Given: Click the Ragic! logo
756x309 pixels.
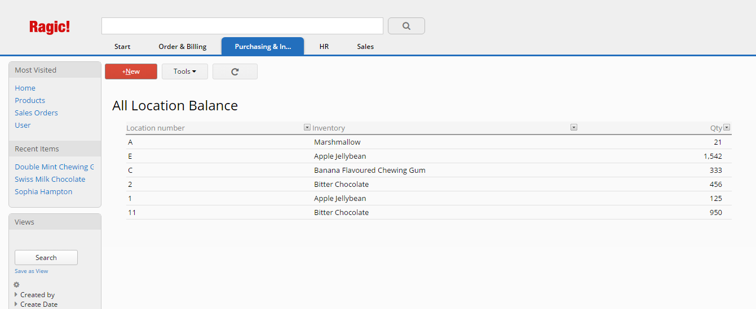Looking at the screenshot, I should (x=50, y=26).
